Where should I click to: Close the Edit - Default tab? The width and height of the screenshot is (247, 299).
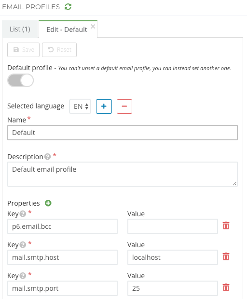pos(93,26)
